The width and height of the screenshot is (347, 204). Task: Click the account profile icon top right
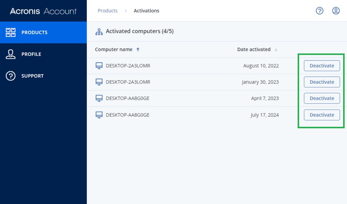336,11
